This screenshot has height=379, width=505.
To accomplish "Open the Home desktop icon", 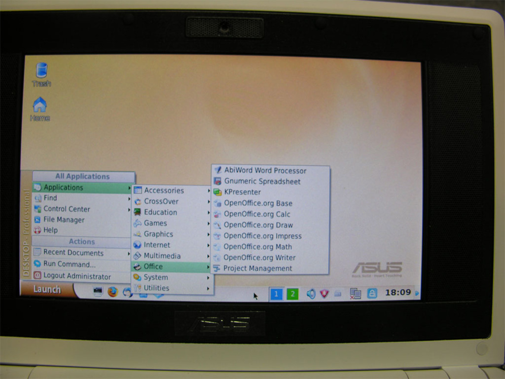I will click(40, 109).
